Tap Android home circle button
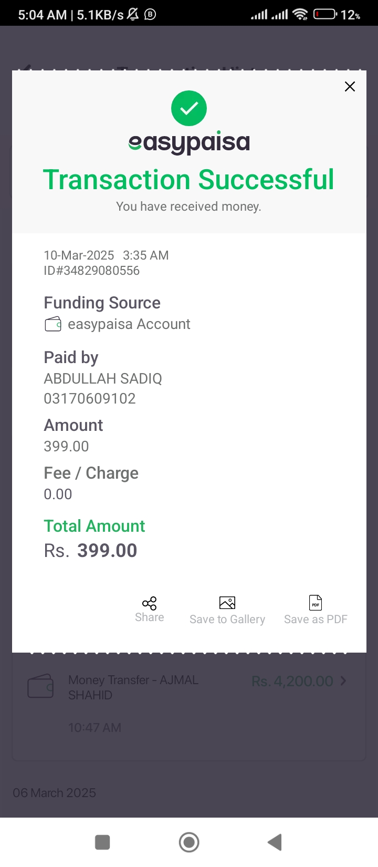 point(189,842)
